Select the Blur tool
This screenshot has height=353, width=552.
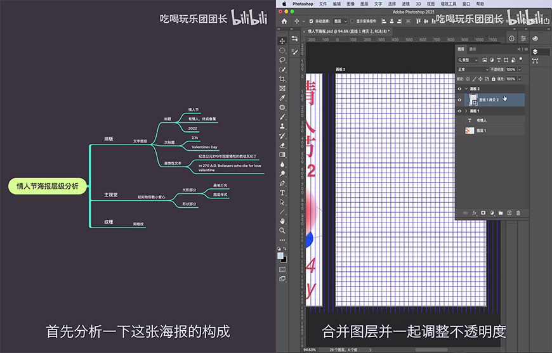tap(282, 164)
